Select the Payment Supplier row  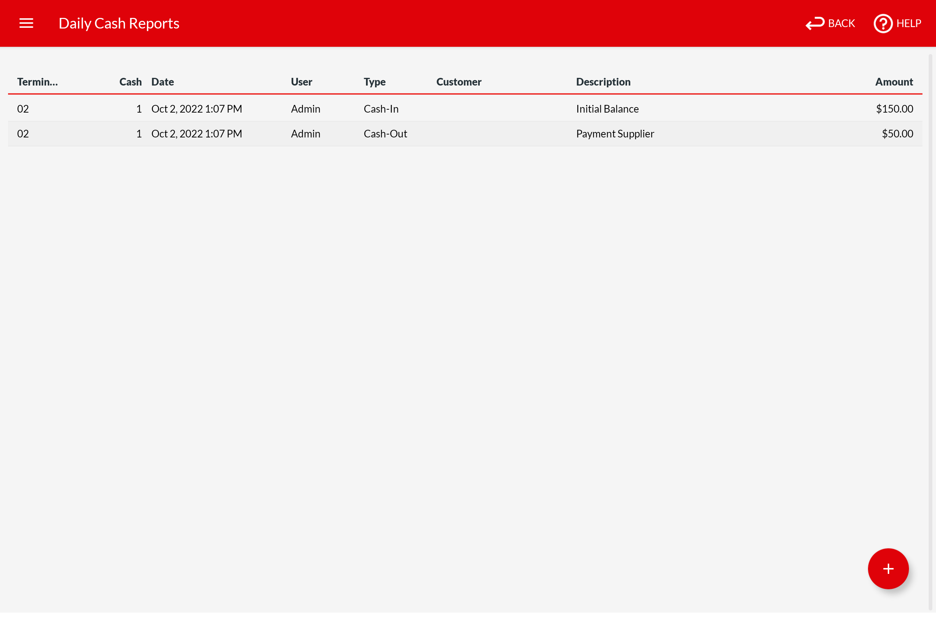coord(615,134)
